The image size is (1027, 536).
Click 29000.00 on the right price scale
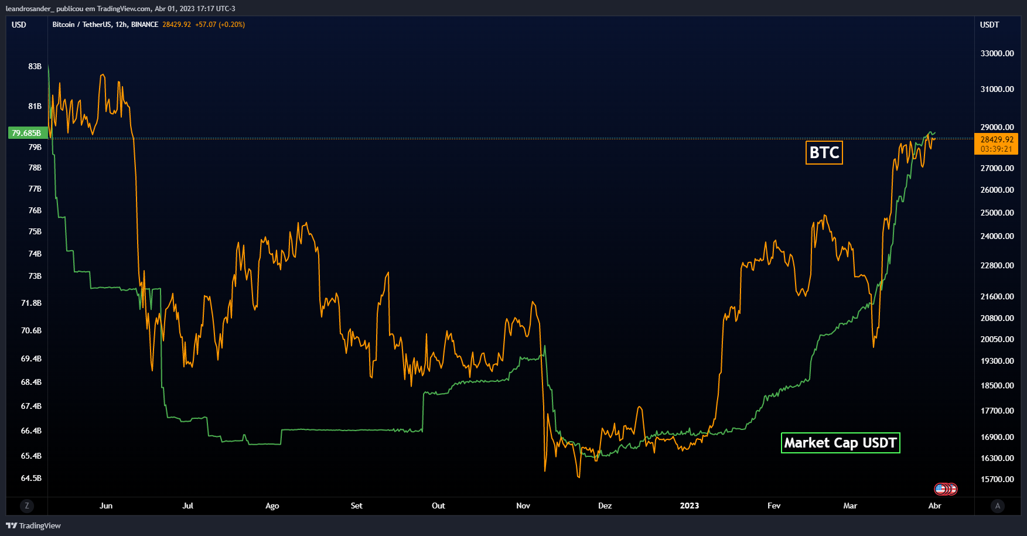[997, 127]
